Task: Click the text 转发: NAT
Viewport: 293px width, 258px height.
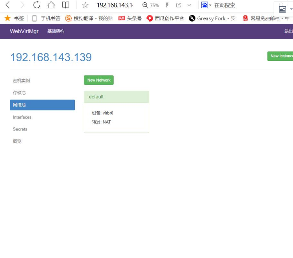Action: point(101,122)
